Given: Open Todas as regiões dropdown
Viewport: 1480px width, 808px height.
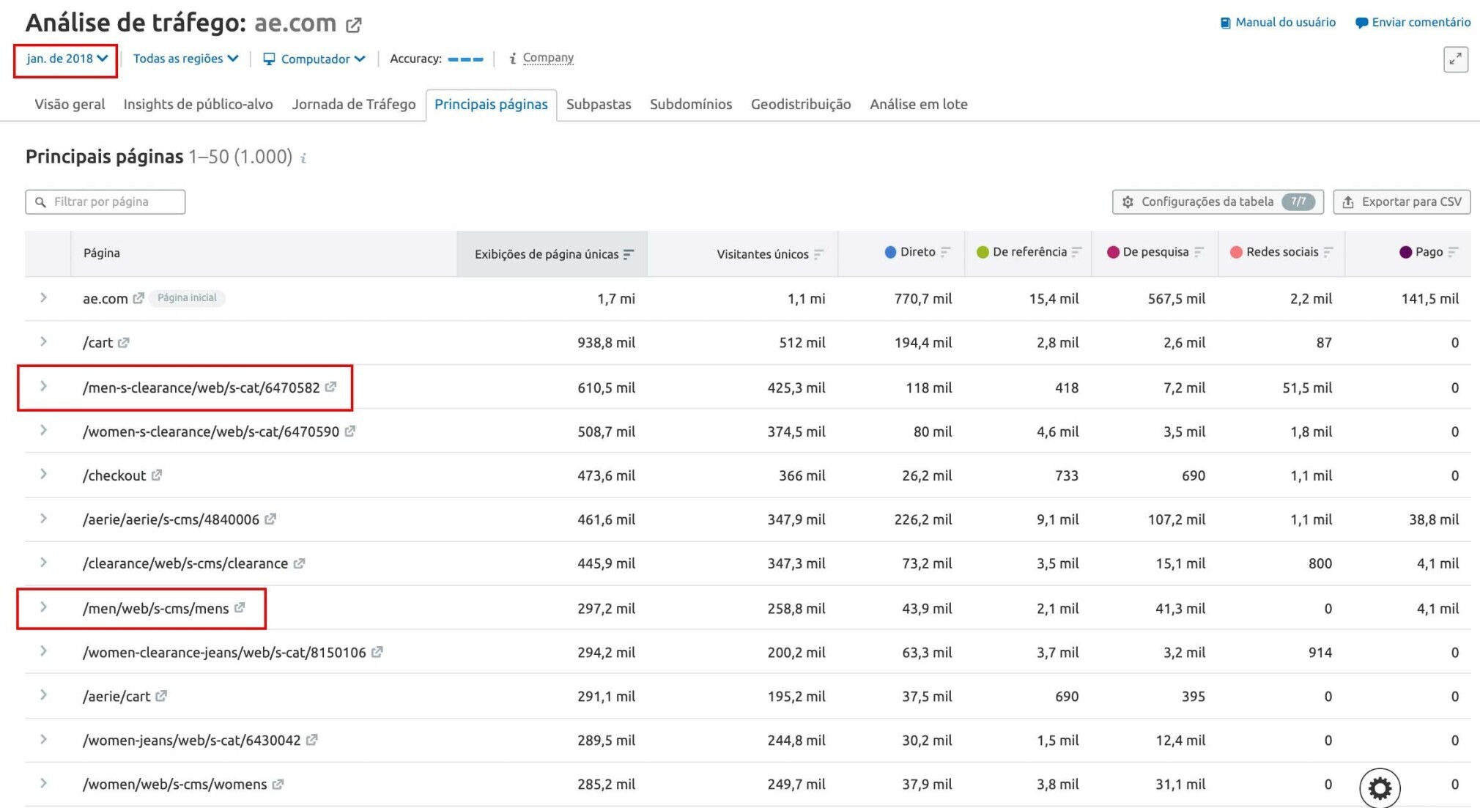Looking at the screenshot, I should [185, 59].
